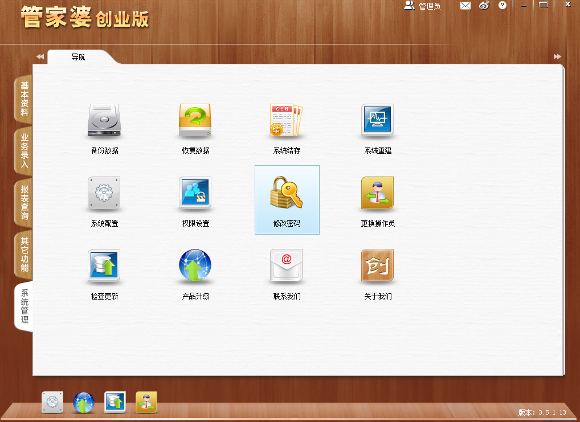Launch 产品升级 product upgrade
The image size is (580, 422).
(x=195, y=271)
